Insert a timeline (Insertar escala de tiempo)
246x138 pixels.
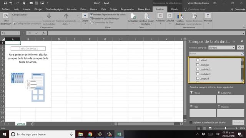tap(104, 18)
